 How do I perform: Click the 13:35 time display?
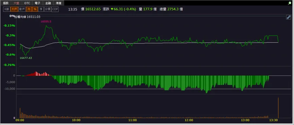click(73, 9)
